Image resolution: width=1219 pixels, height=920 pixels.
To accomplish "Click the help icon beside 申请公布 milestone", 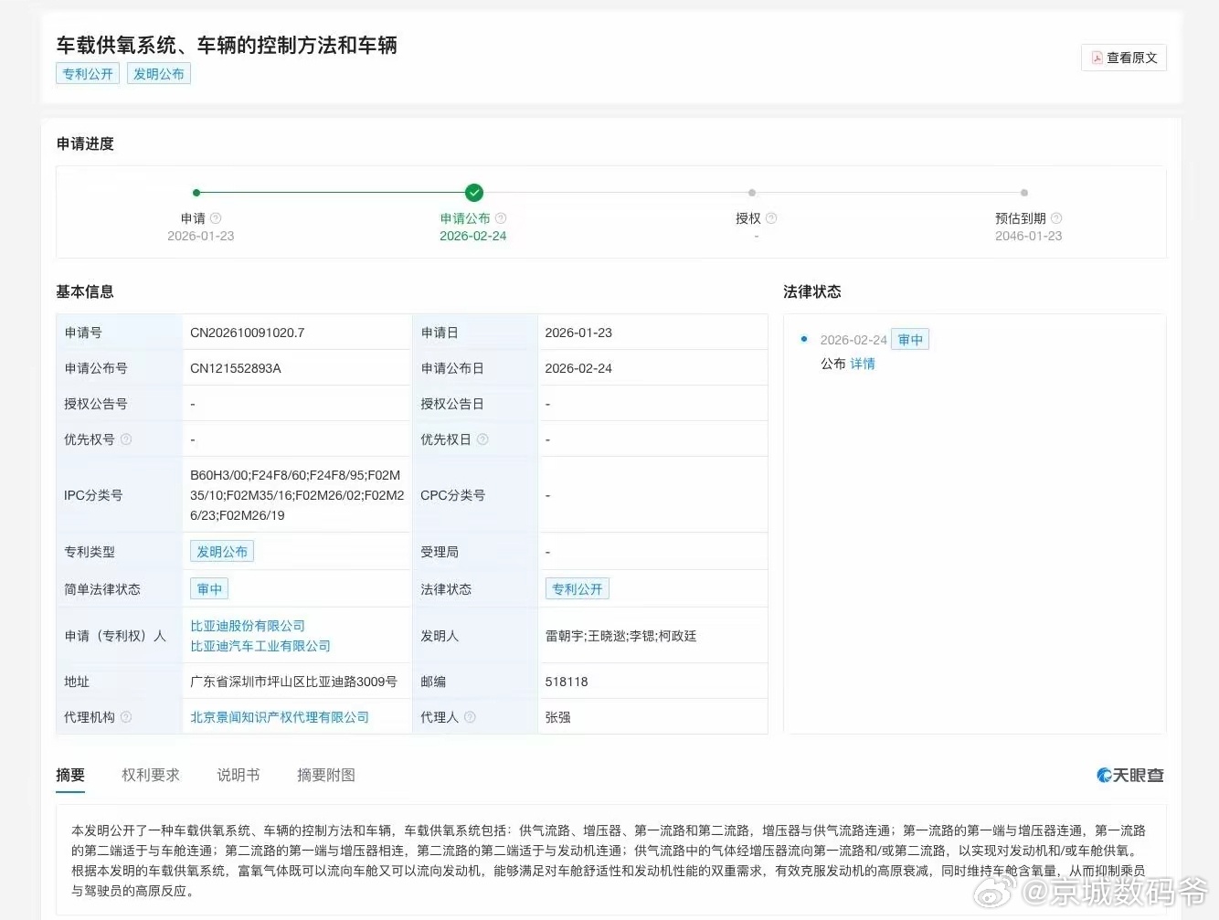I will [501, 218].
